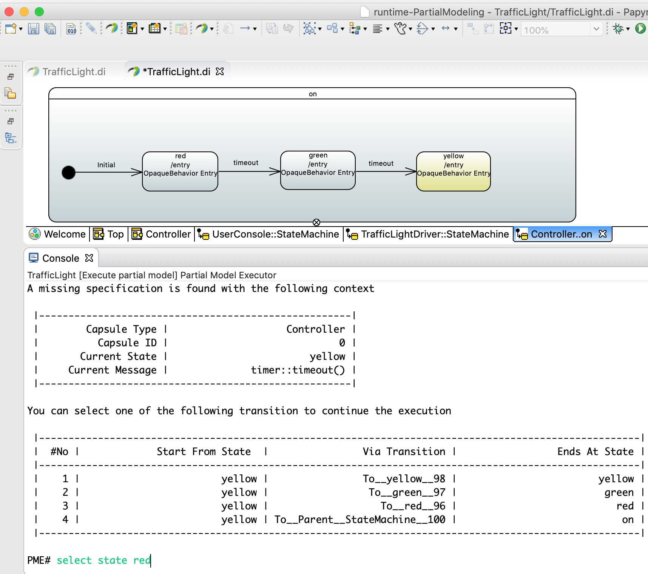Expand the new table dropdown arrow
648x574 pixels.
[165, 29]
